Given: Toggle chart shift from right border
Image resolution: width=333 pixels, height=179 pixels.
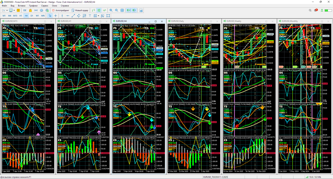Looking at the screenshot, I should [134, 10].
